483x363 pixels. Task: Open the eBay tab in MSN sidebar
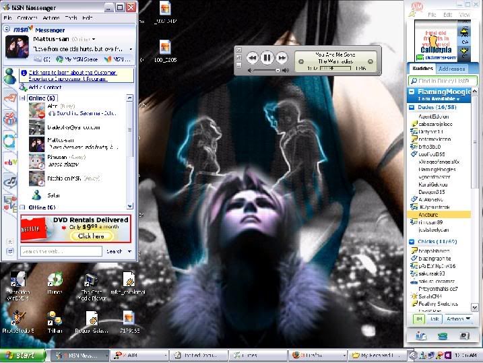pos(10,162)
